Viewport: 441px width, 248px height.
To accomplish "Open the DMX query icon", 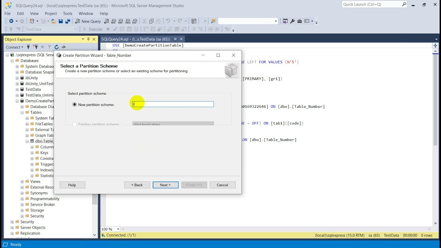I will (121, 21).
